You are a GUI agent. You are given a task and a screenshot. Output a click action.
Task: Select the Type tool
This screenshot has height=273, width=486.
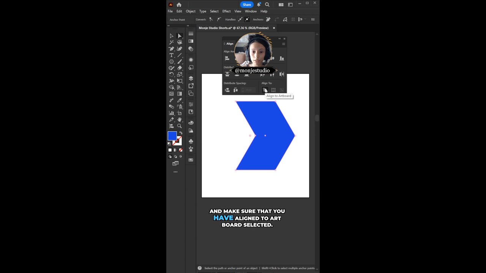pos(171,55)
